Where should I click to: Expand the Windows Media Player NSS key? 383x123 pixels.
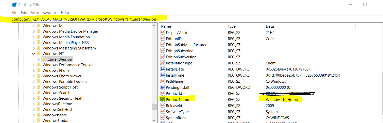click(x=34, y=42)
